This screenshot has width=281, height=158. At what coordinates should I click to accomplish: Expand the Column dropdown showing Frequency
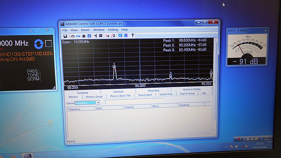(x=98, y=103)
